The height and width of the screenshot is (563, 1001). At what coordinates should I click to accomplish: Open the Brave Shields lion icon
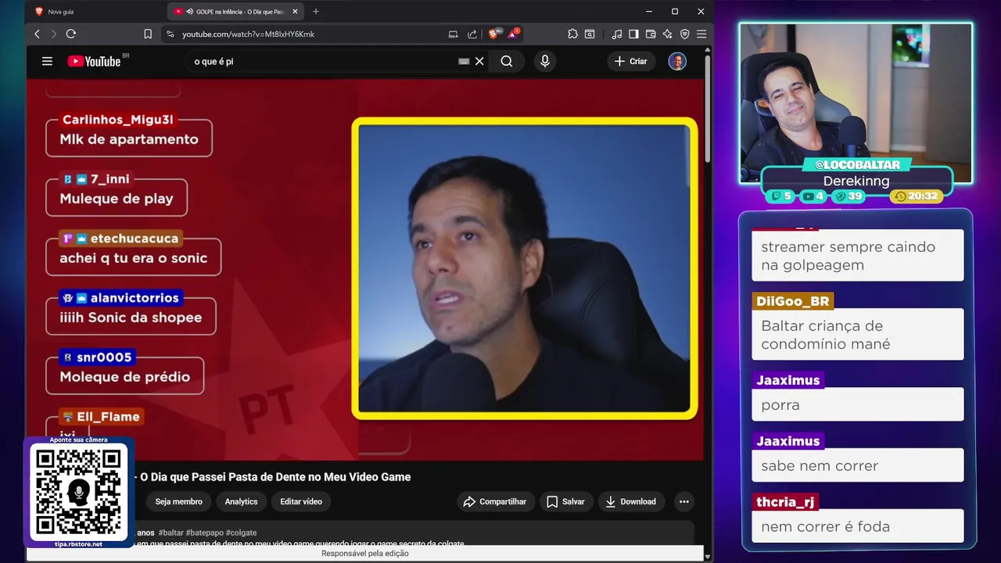pos(494,34)
